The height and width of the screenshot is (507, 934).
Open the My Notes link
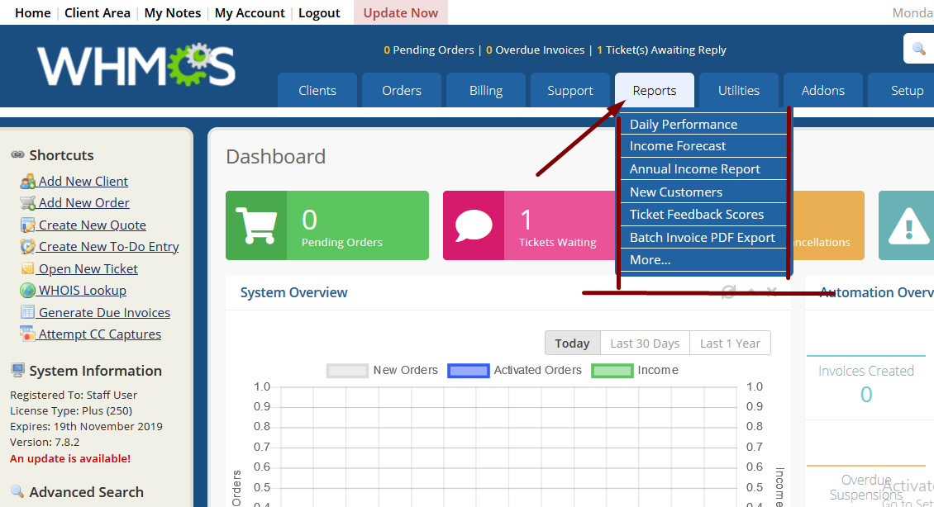[x=173, y=12]
